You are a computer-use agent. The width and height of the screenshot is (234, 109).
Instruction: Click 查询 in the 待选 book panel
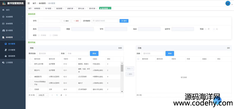94,53
